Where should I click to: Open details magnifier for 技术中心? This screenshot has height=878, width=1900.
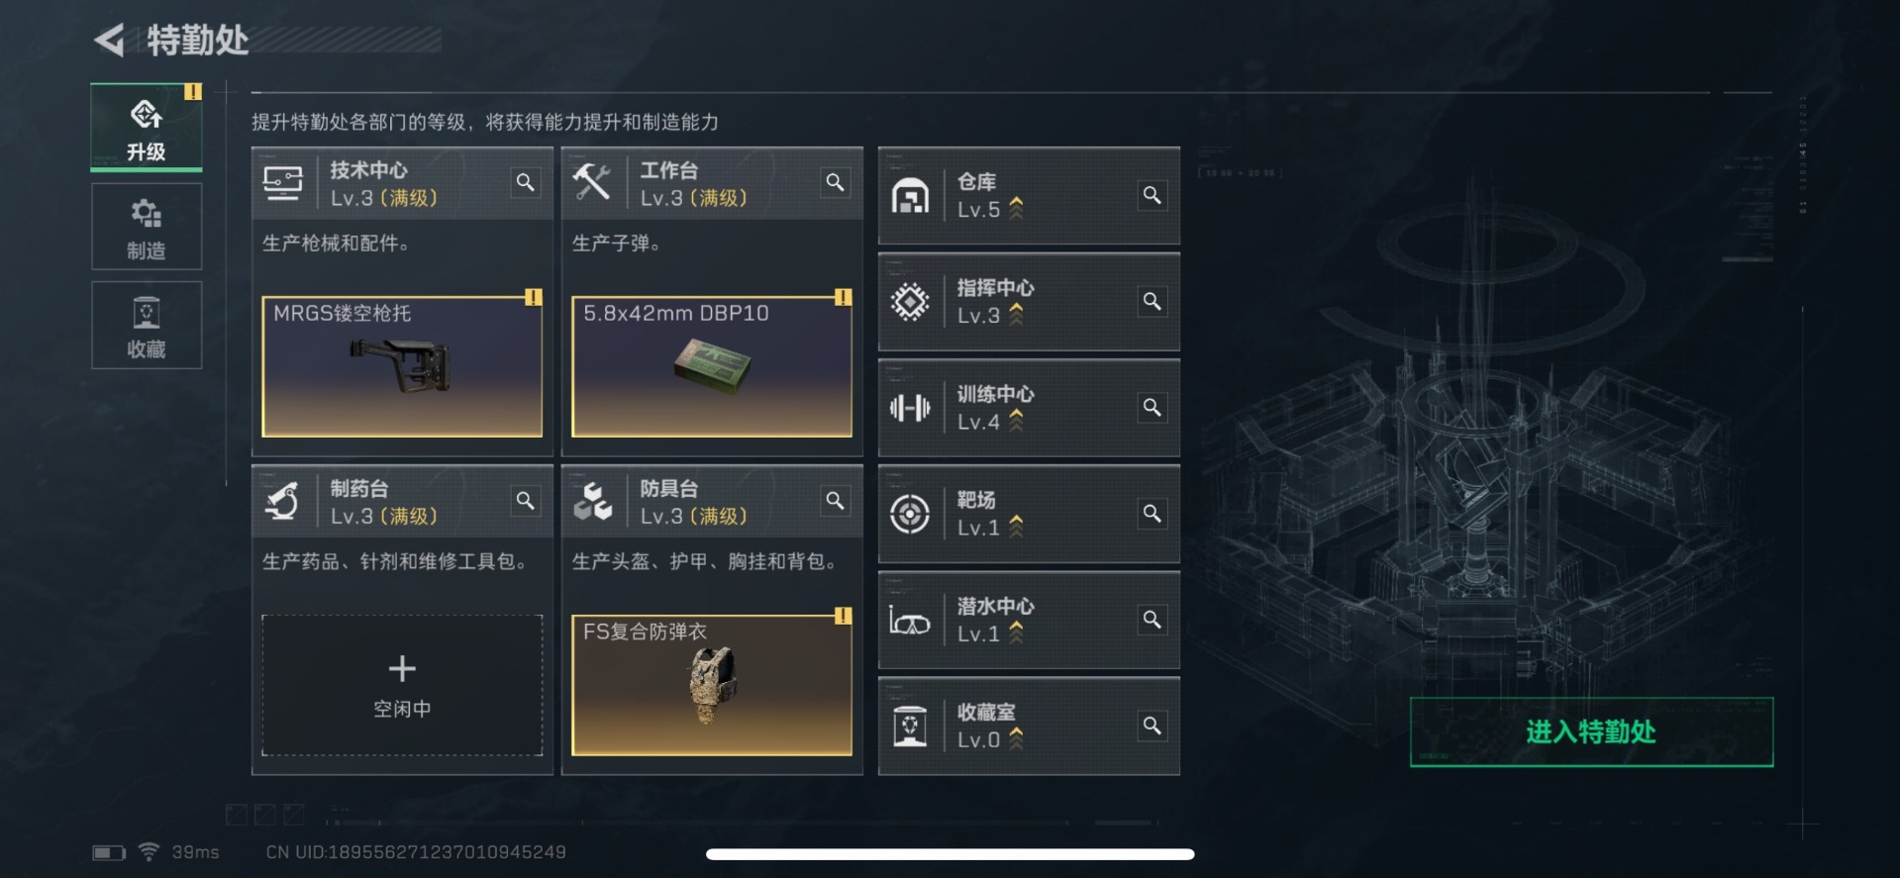(x=526, y=182)
